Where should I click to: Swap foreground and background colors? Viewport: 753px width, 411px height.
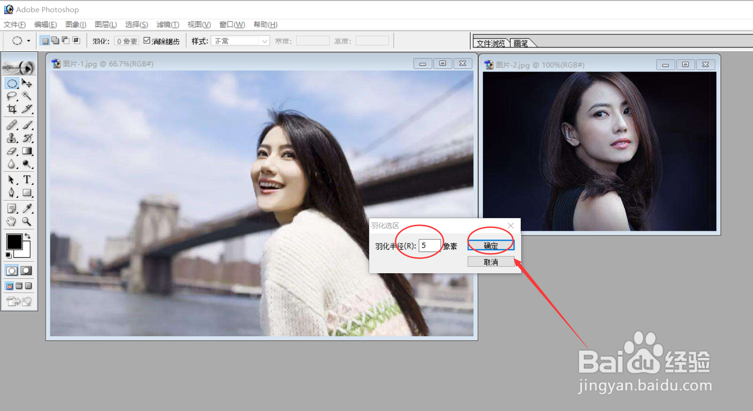click(x=27, y=236)
